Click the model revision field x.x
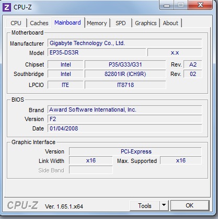Image resolution: width=218 pixels, height=219 pixels. (x=175, y=52)
